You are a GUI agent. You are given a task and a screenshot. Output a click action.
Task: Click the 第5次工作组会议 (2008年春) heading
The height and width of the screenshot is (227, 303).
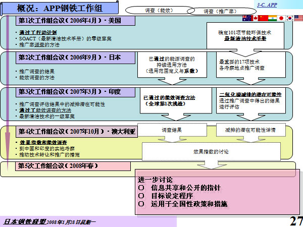pyautogui.click(x=58, y=166)
